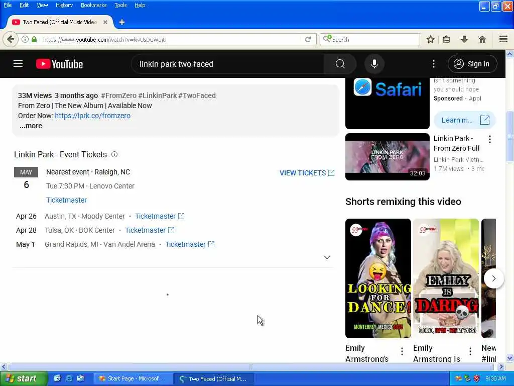Viewport: 514px width, 386px height.
Task: Click the browser Back arrow button
Action: tap(10, 39)
